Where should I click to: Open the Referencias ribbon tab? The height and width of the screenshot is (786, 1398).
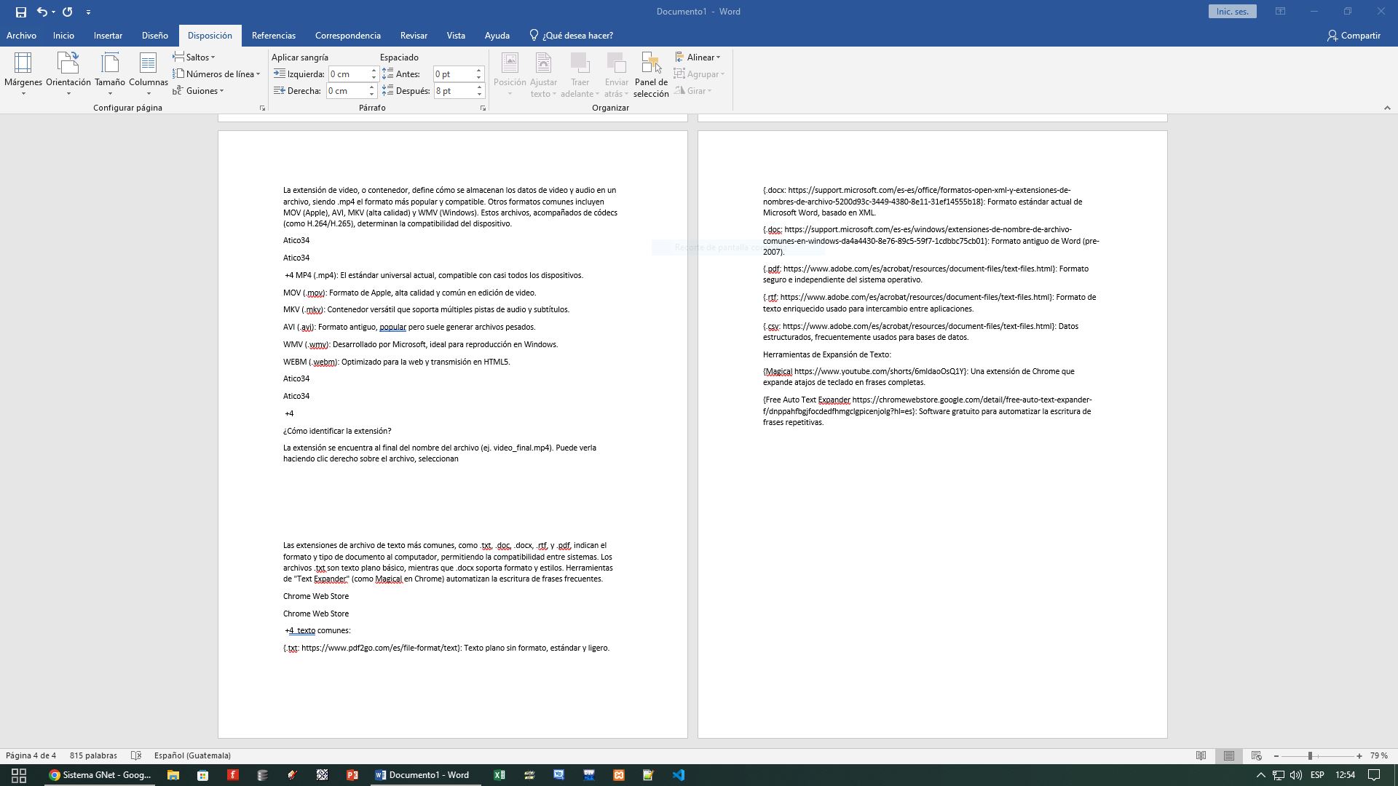coord(273,35)
